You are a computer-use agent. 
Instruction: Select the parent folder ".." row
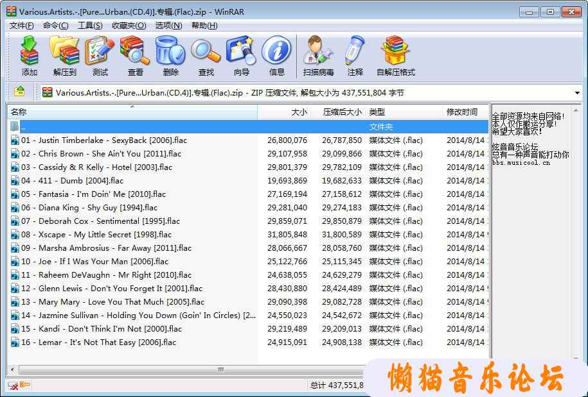(x=248, y=127)
